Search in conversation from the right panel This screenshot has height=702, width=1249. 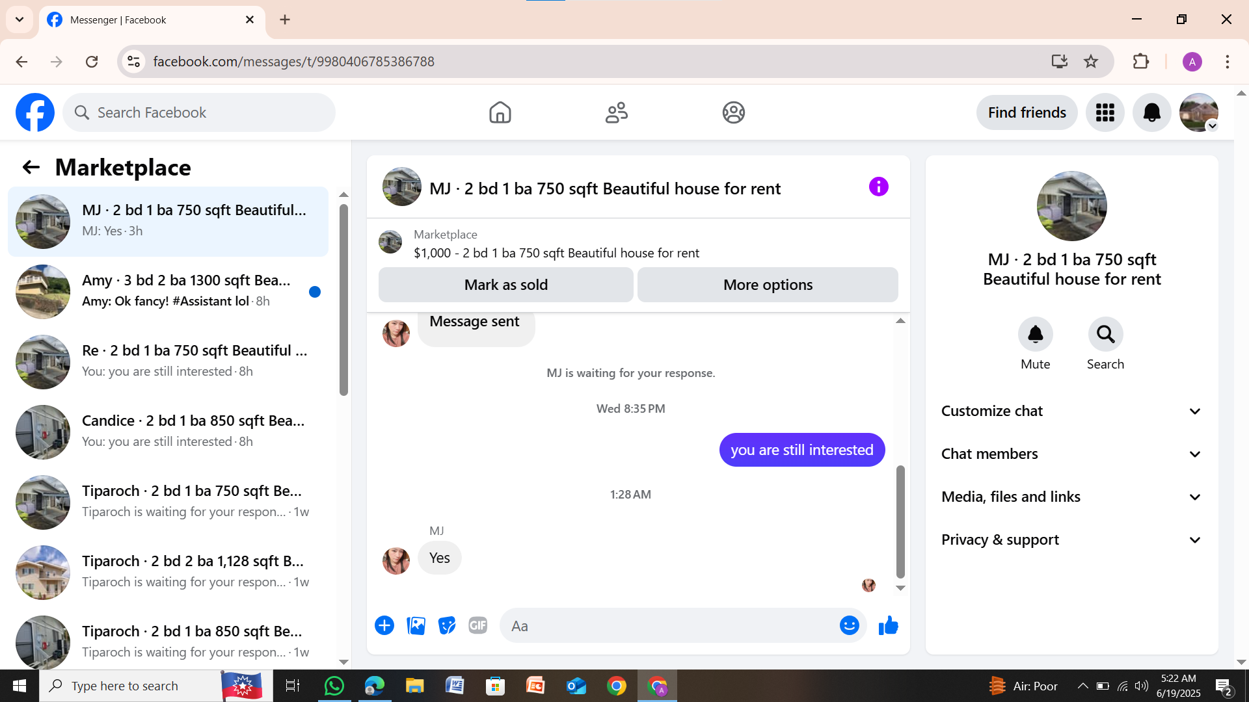coord(1105,335)
